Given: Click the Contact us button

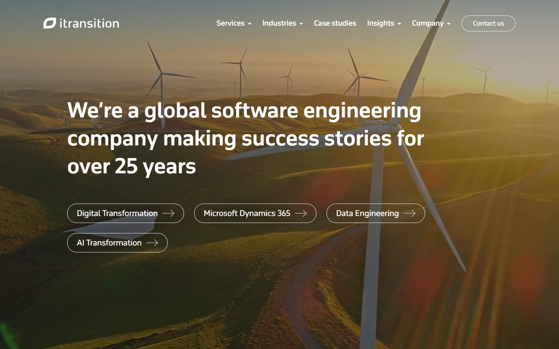Looking at the screenshot, I should coord(488,23).
